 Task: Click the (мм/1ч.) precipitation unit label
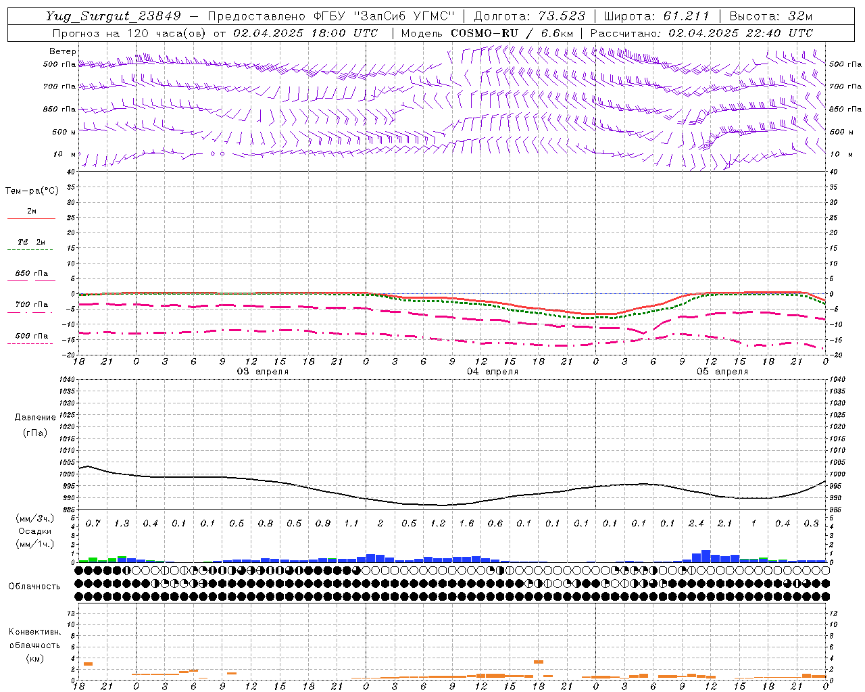point(35,544)
